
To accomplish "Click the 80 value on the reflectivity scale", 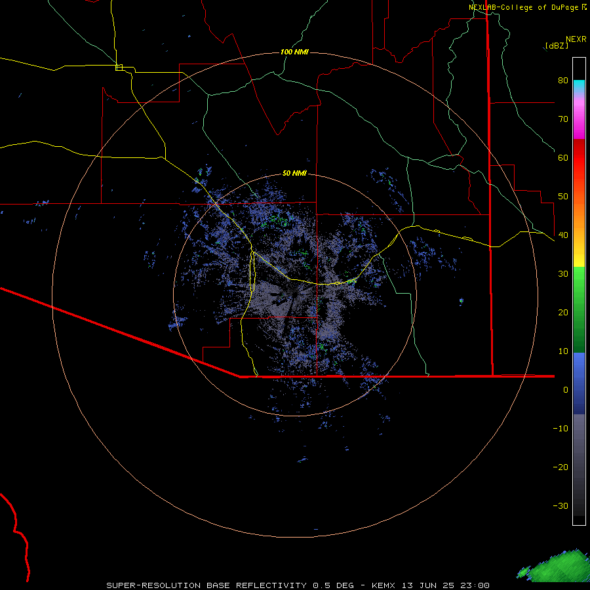I will [x=563, y=81].
